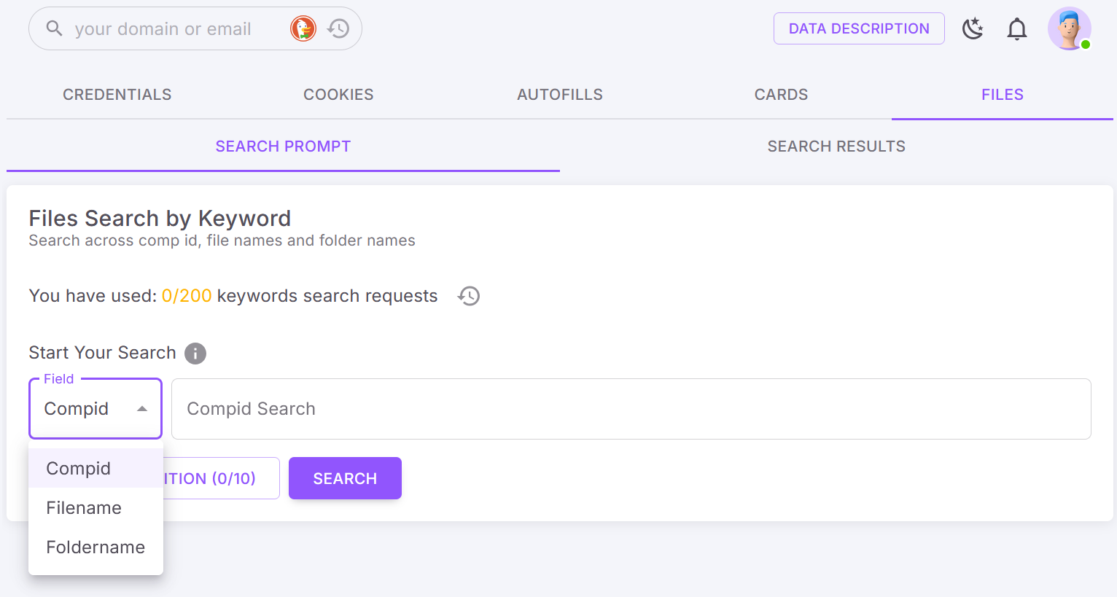Open keyword search requests history icon
The width and height of the screenshot is (1117, 597).
point(469,296)
